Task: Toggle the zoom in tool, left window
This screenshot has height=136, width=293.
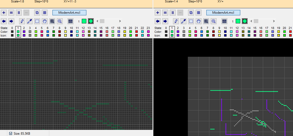Action: pos(52,21)
